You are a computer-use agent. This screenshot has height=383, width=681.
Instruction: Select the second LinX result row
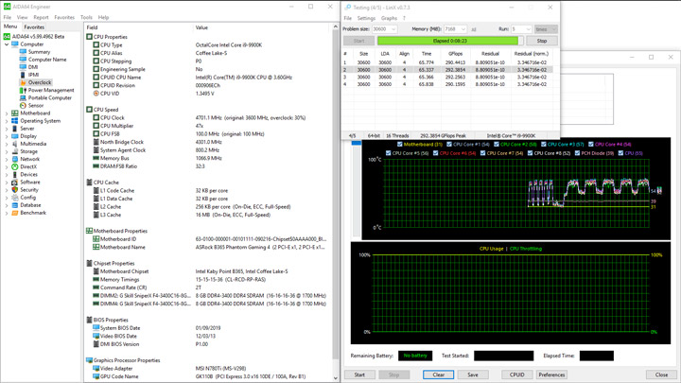[x=449, y=70]
